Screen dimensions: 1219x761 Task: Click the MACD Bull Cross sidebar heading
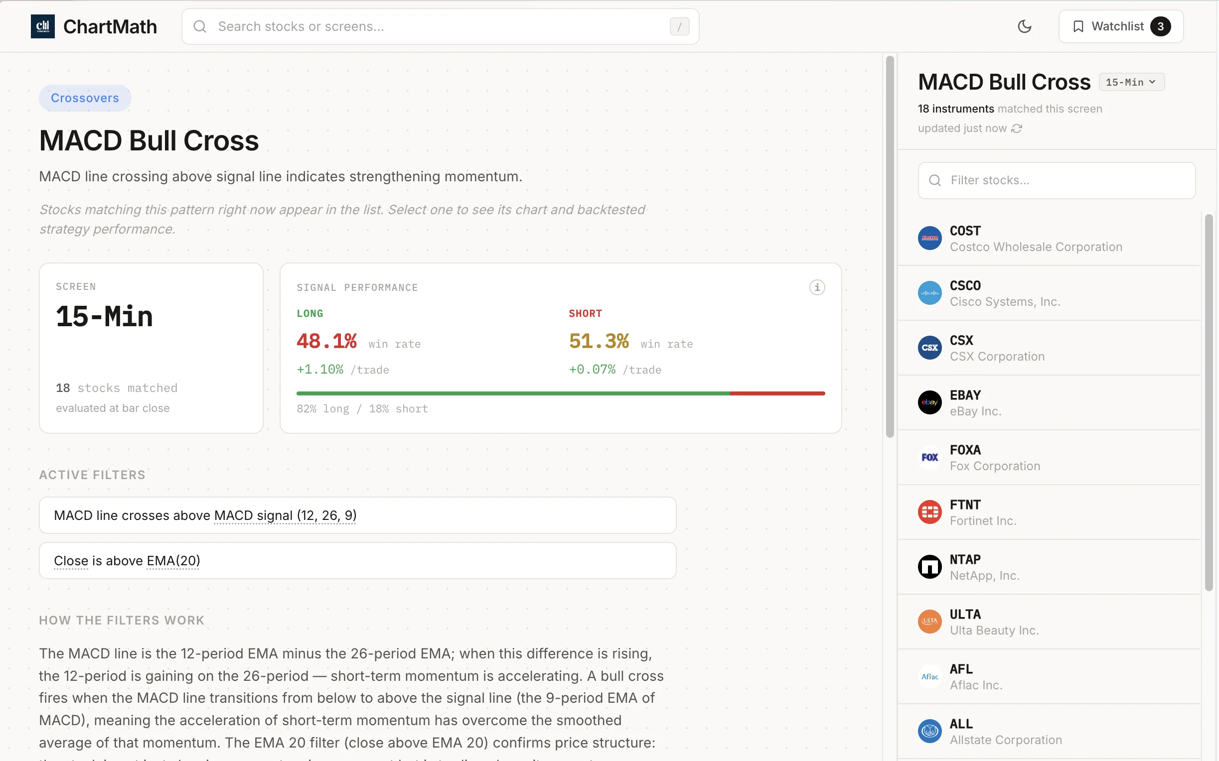coord(1004,82)
